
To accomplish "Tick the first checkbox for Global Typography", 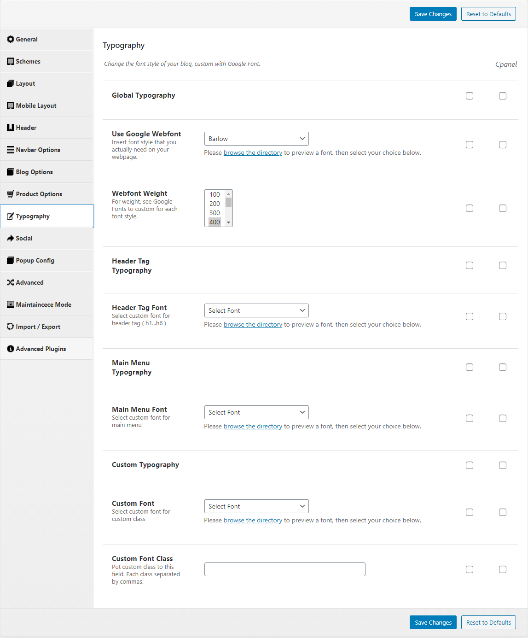I will pos(470,96).
